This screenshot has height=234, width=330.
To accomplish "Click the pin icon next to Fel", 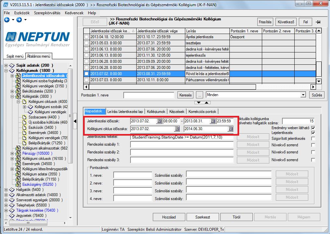I will (318, 22).
